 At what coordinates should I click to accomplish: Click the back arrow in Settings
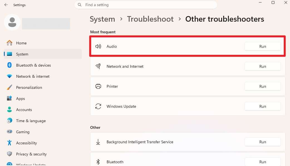[6, 5]
